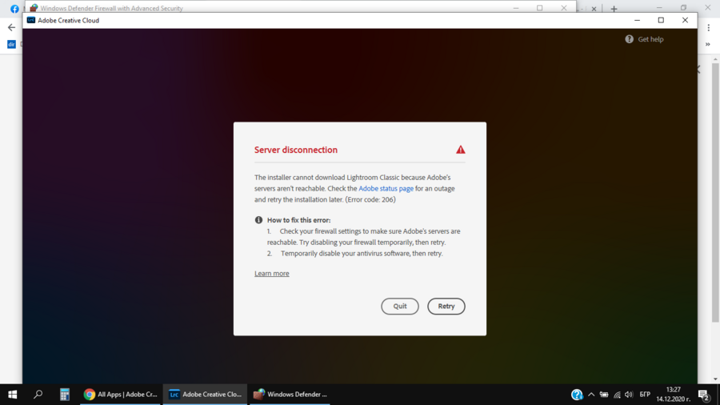The width and height of the screenshot is (720, 405).
Task: Close the Windows Defender Firewall window
Action: (563, 8)
